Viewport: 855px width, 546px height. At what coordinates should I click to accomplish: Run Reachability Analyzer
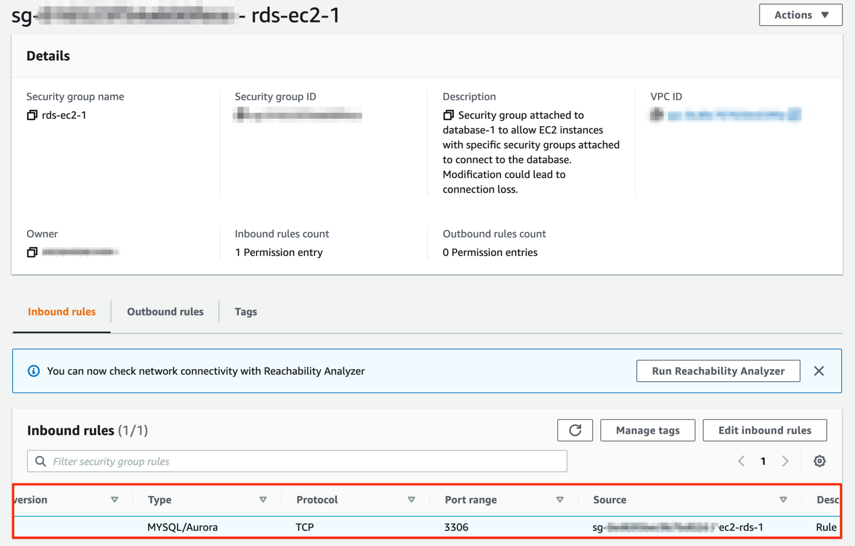pos(718,371)
